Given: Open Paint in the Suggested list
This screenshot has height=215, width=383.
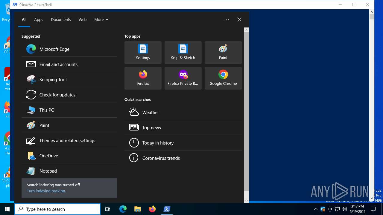Looking at the screenshot, I should coord(69,125).
